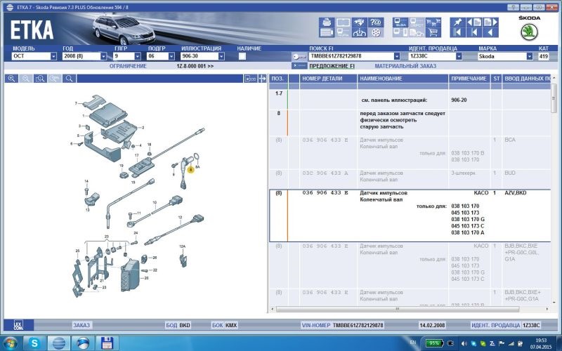Viewport: 562px width, 351px height.
Task: Click the ПРИМЕЧАНИЕ column header
Action: 469,79
